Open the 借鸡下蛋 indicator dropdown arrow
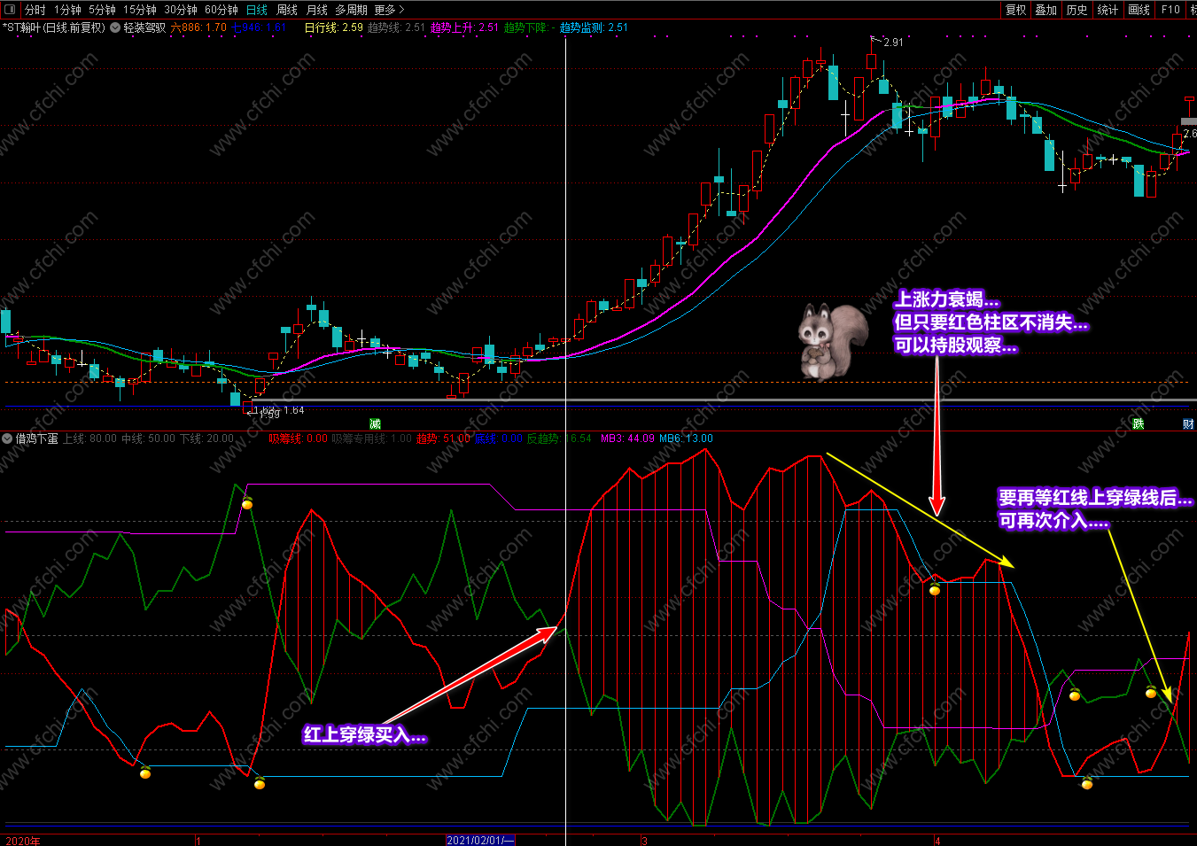 point(7,439)
